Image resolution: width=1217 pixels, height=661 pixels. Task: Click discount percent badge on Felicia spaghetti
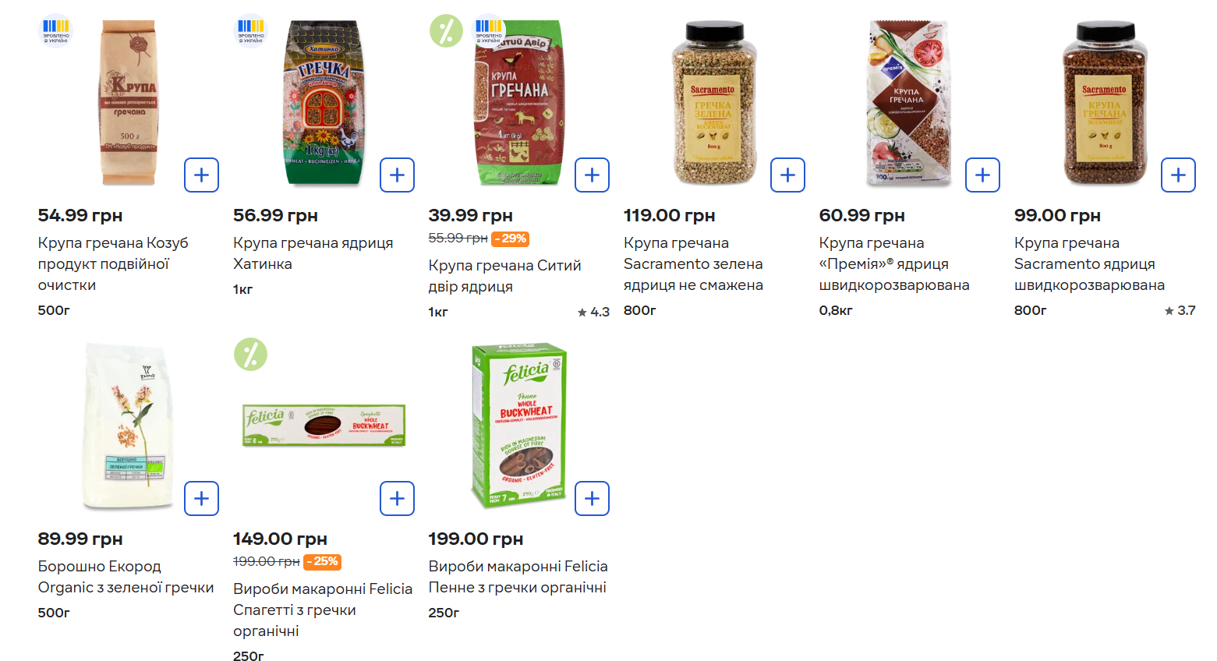251,355
